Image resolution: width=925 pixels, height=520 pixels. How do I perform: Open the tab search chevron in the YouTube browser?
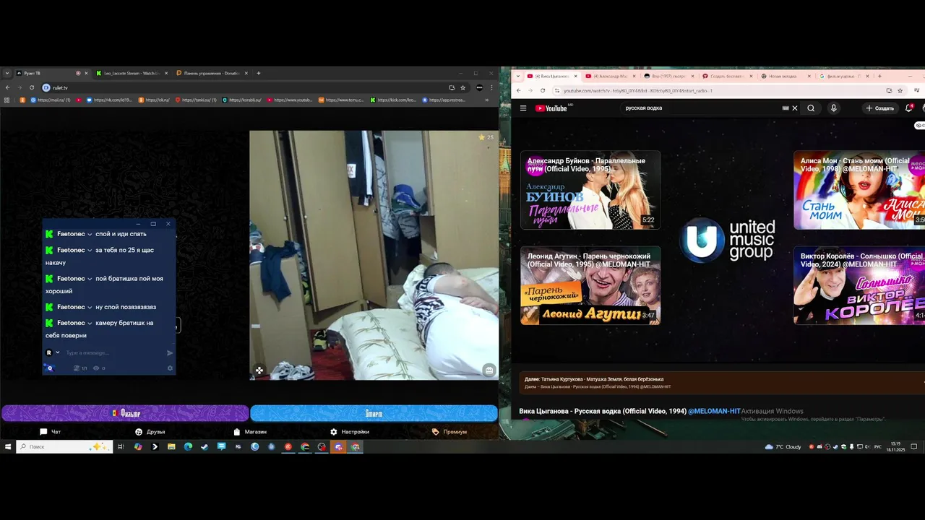tap(517, 76)
